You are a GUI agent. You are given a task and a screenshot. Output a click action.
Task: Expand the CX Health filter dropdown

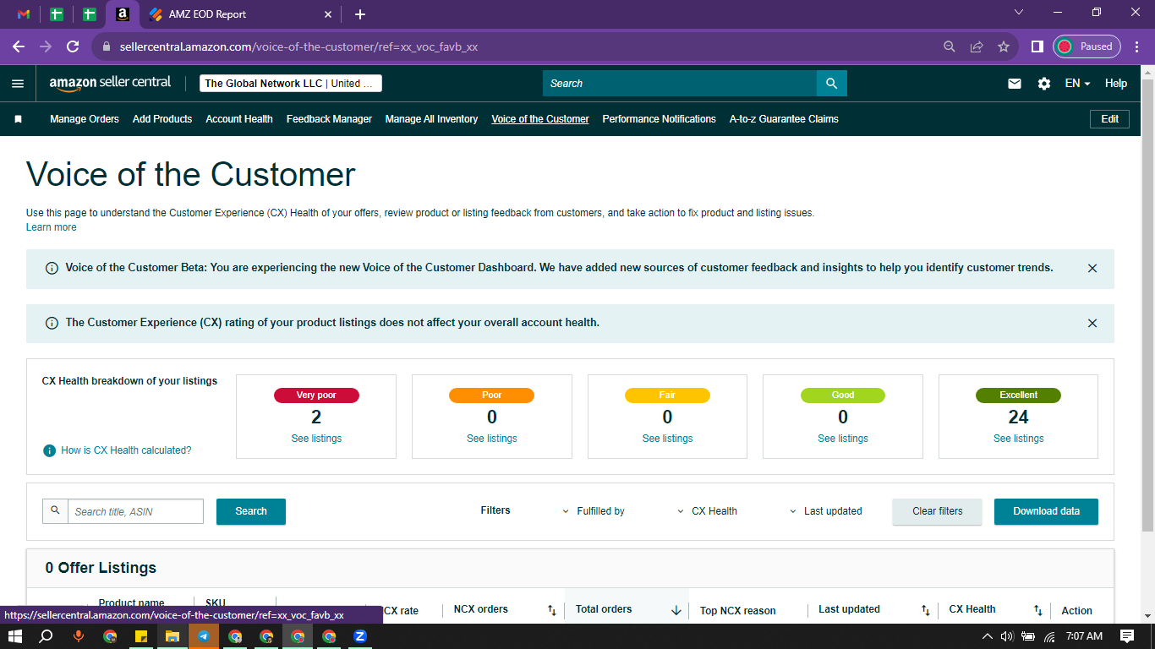[x=708, y=511]
